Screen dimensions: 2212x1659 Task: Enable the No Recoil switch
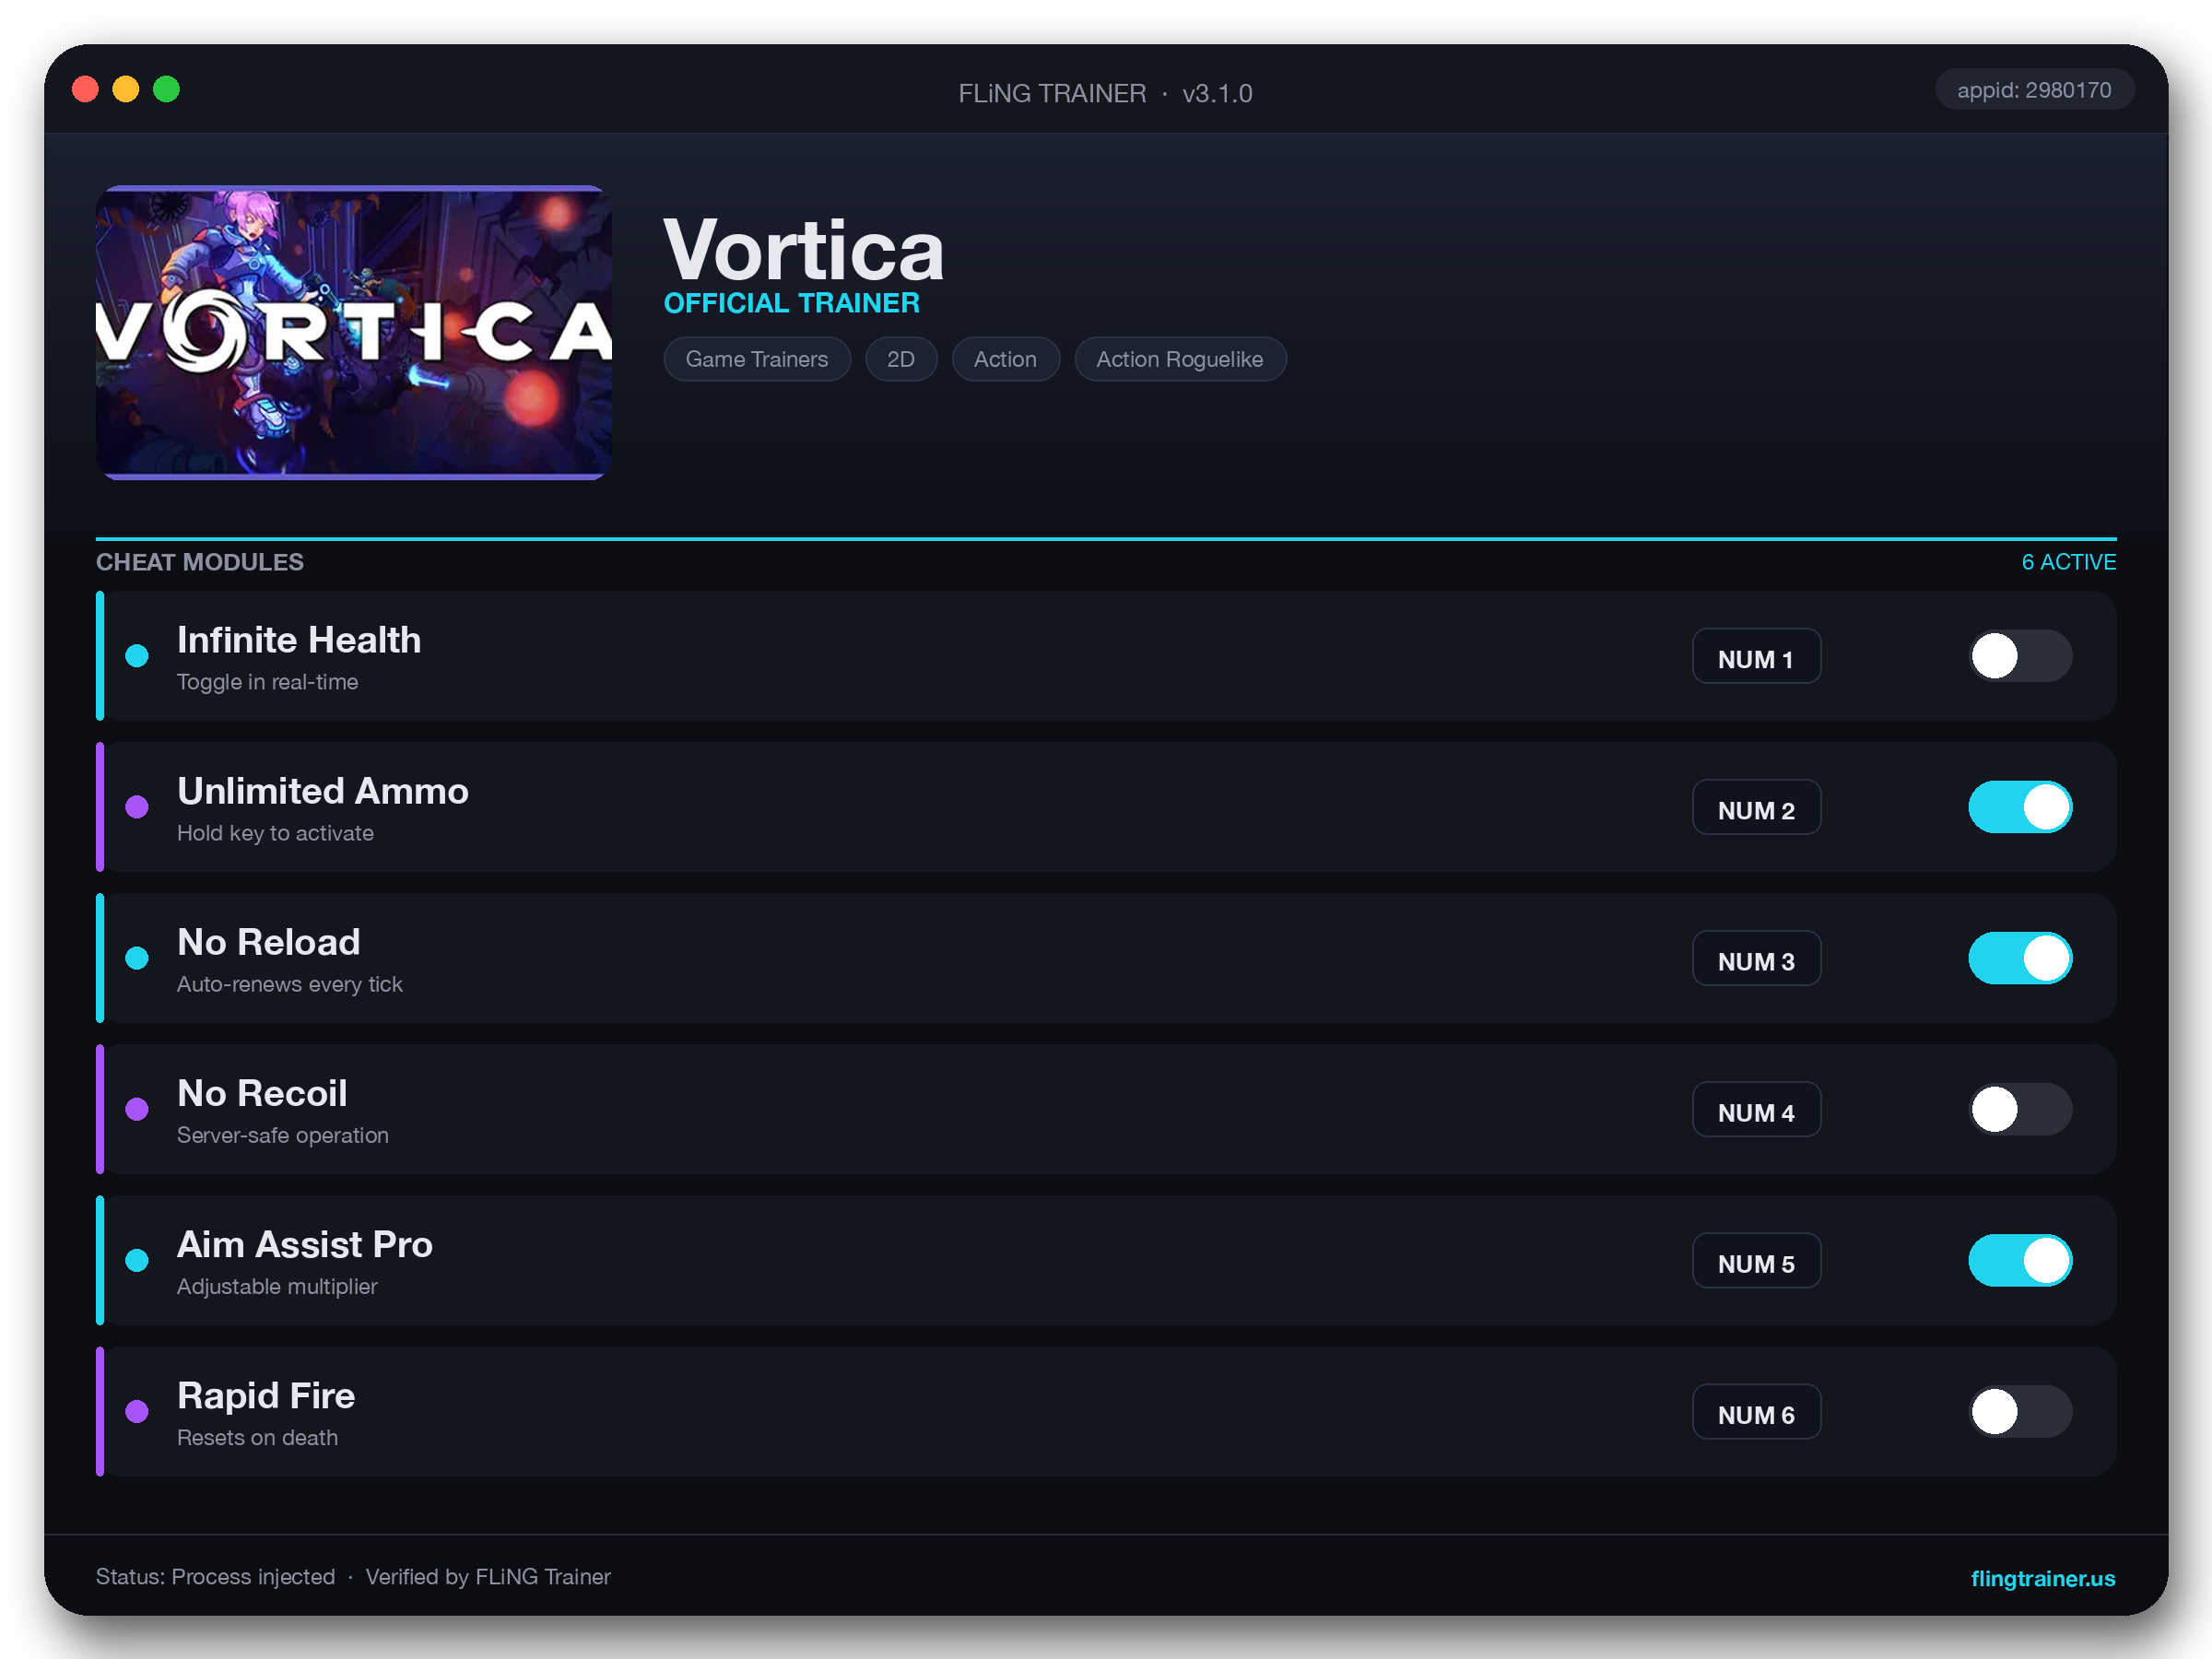tap(2020, 1109)
